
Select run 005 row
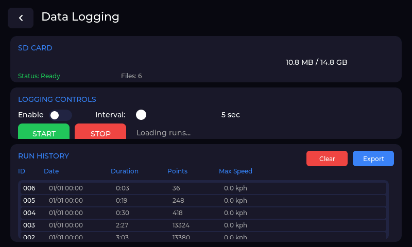203,201
